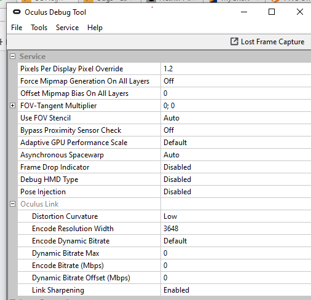The width and height of the screenshot is (311, 300).
Task: Edit the Encode Bitrate (Mbps) value
Action: [236, 266]
